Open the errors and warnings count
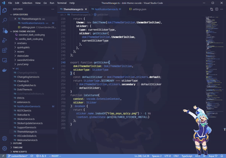 [x=41, y=156]
